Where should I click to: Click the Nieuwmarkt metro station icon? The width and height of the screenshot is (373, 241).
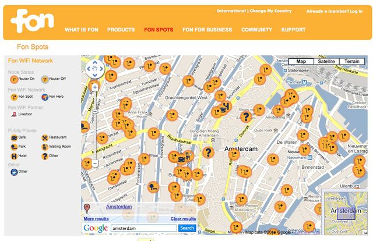[310, 157]
